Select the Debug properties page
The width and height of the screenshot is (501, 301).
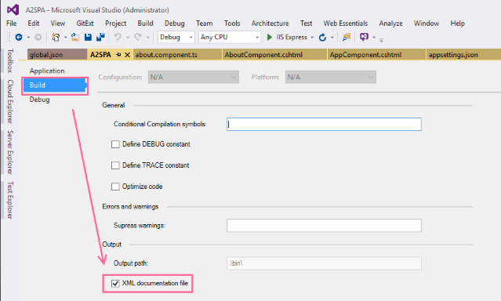click(40, 100)
